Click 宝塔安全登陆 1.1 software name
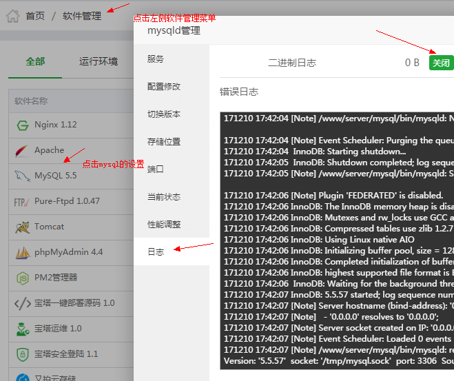454x381 pixels. coord(66,354)
